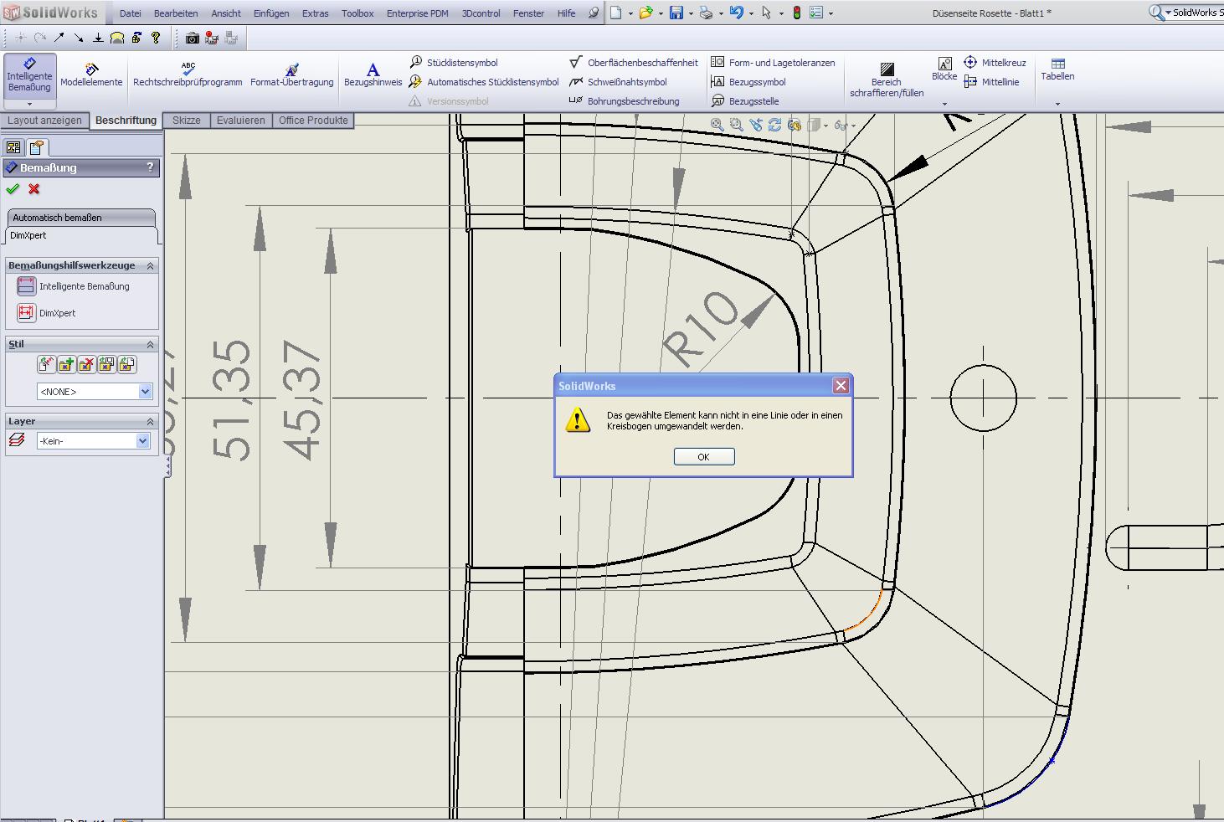Insert a Bezugshinweis note
This screenshot has width=1224, height=822.
click(x=373, y=75)
